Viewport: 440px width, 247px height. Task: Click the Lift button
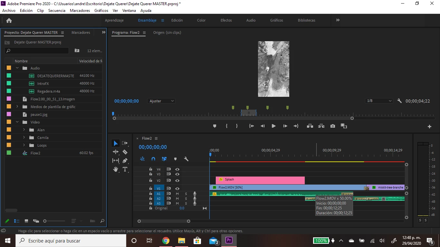pyautogui.click(x=310, y=126)
